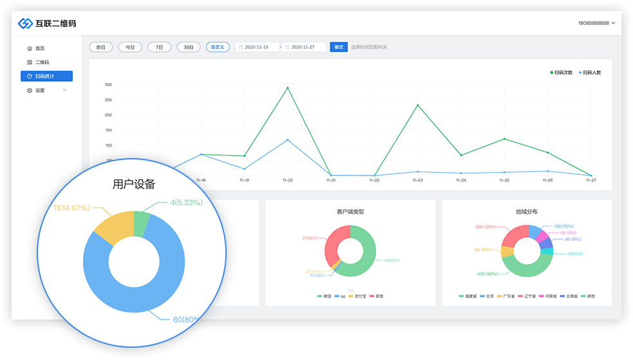
Task: Click the calendar icon in start date field
Action: coord(240,47)
